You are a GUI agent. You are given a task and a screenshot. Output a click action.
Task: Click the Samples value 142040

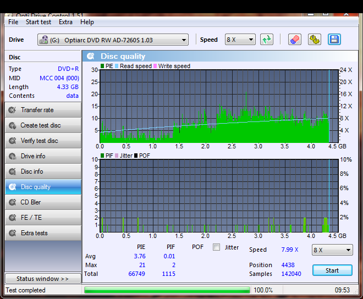[291, 274]
